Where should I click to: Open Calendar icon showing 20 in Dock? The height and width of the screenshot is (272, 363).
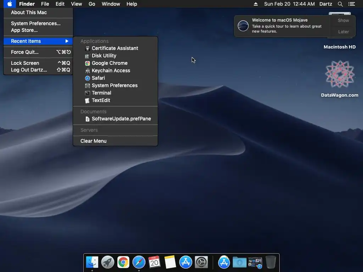tap(154, 262)
